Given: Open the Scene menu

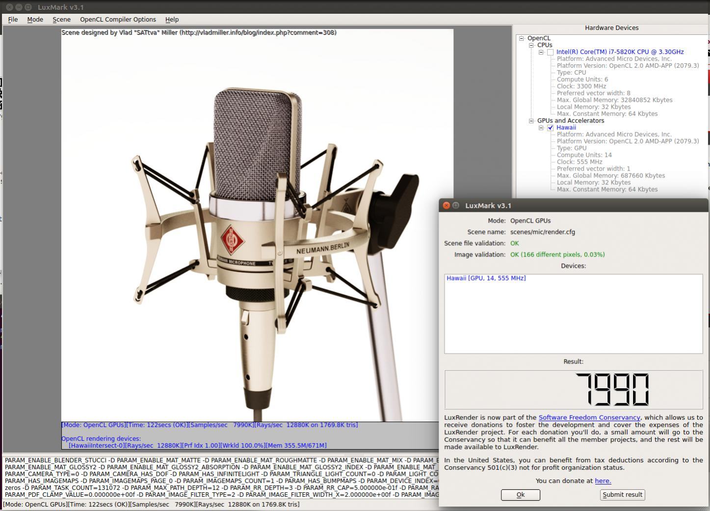Looking at the screenshot, I should 61,19.
